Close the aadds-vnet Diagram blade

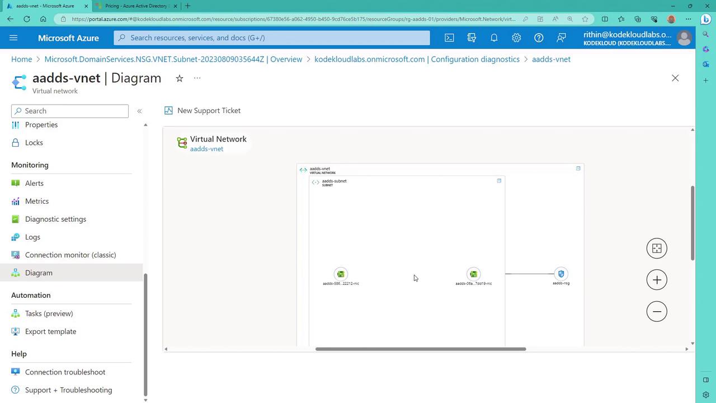point(675,78)
